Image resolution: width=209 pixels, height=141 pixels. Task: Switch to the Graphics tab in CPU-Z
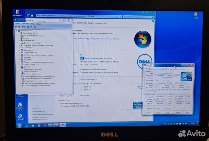pyautogui.click(x=172, y=69)
